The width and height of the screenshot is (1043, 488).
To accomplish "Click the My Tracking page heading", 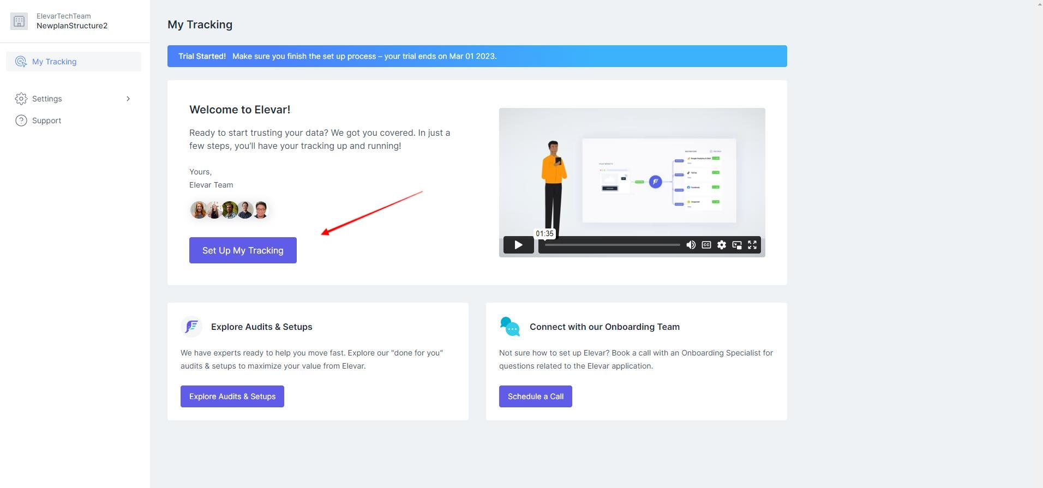I will tap(200, 25).
